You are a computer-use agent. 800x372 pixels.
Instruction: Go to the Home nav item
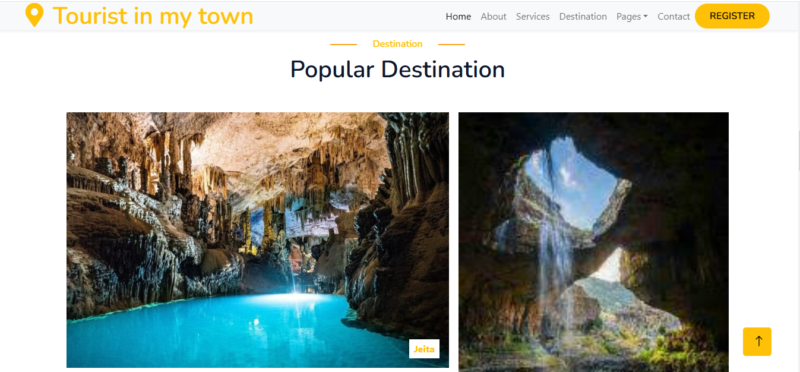(459, 17)
